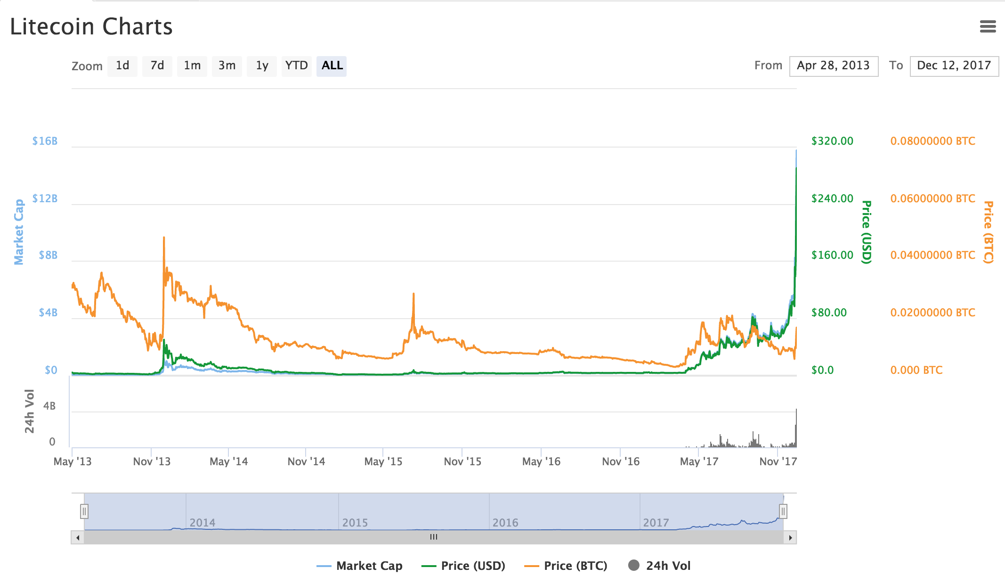Click the 0.08000000 BTC axis label
1005x576 pixels.
pyautogui.click(x=932, y=141)
